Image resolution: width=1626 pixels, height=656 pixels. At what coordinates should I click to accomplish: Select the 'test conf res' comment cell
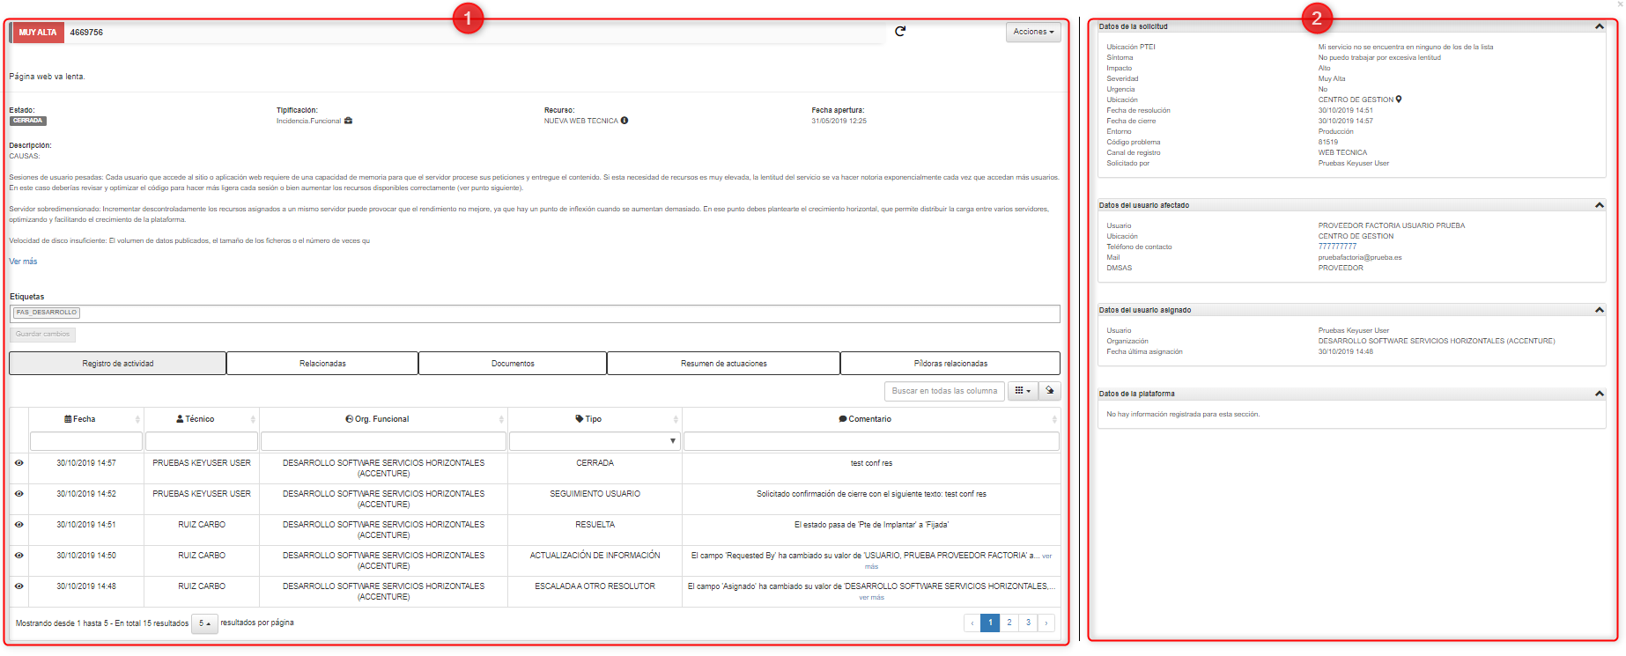(870, 468)
